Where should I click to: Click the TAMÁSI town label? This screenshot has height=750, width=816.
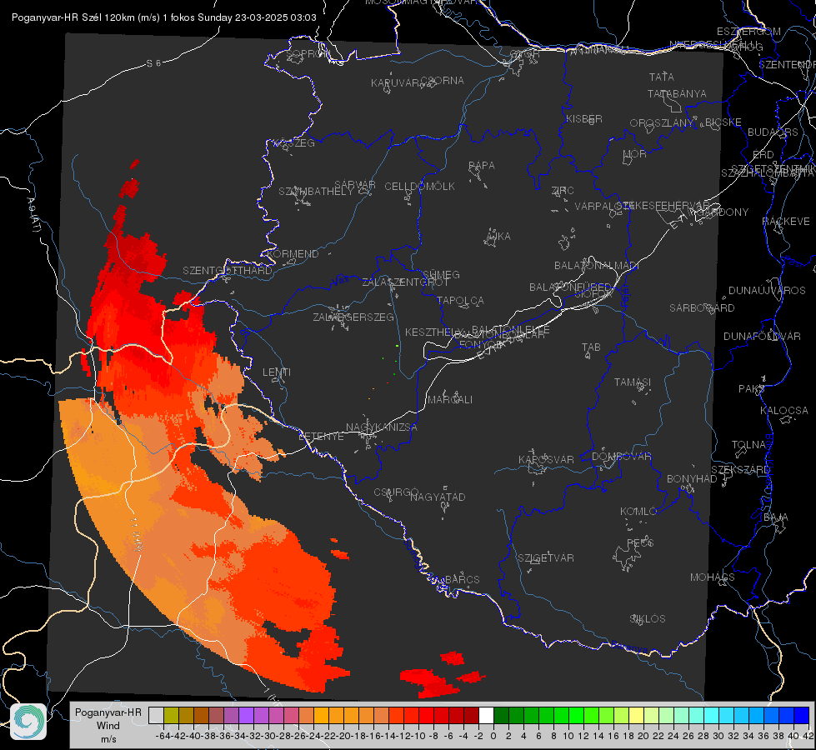(633, 382)
